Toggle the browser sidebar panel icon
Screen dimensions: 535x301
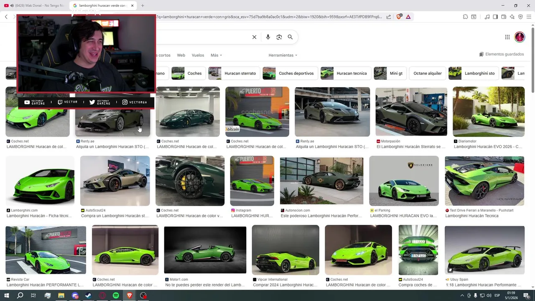495,17
